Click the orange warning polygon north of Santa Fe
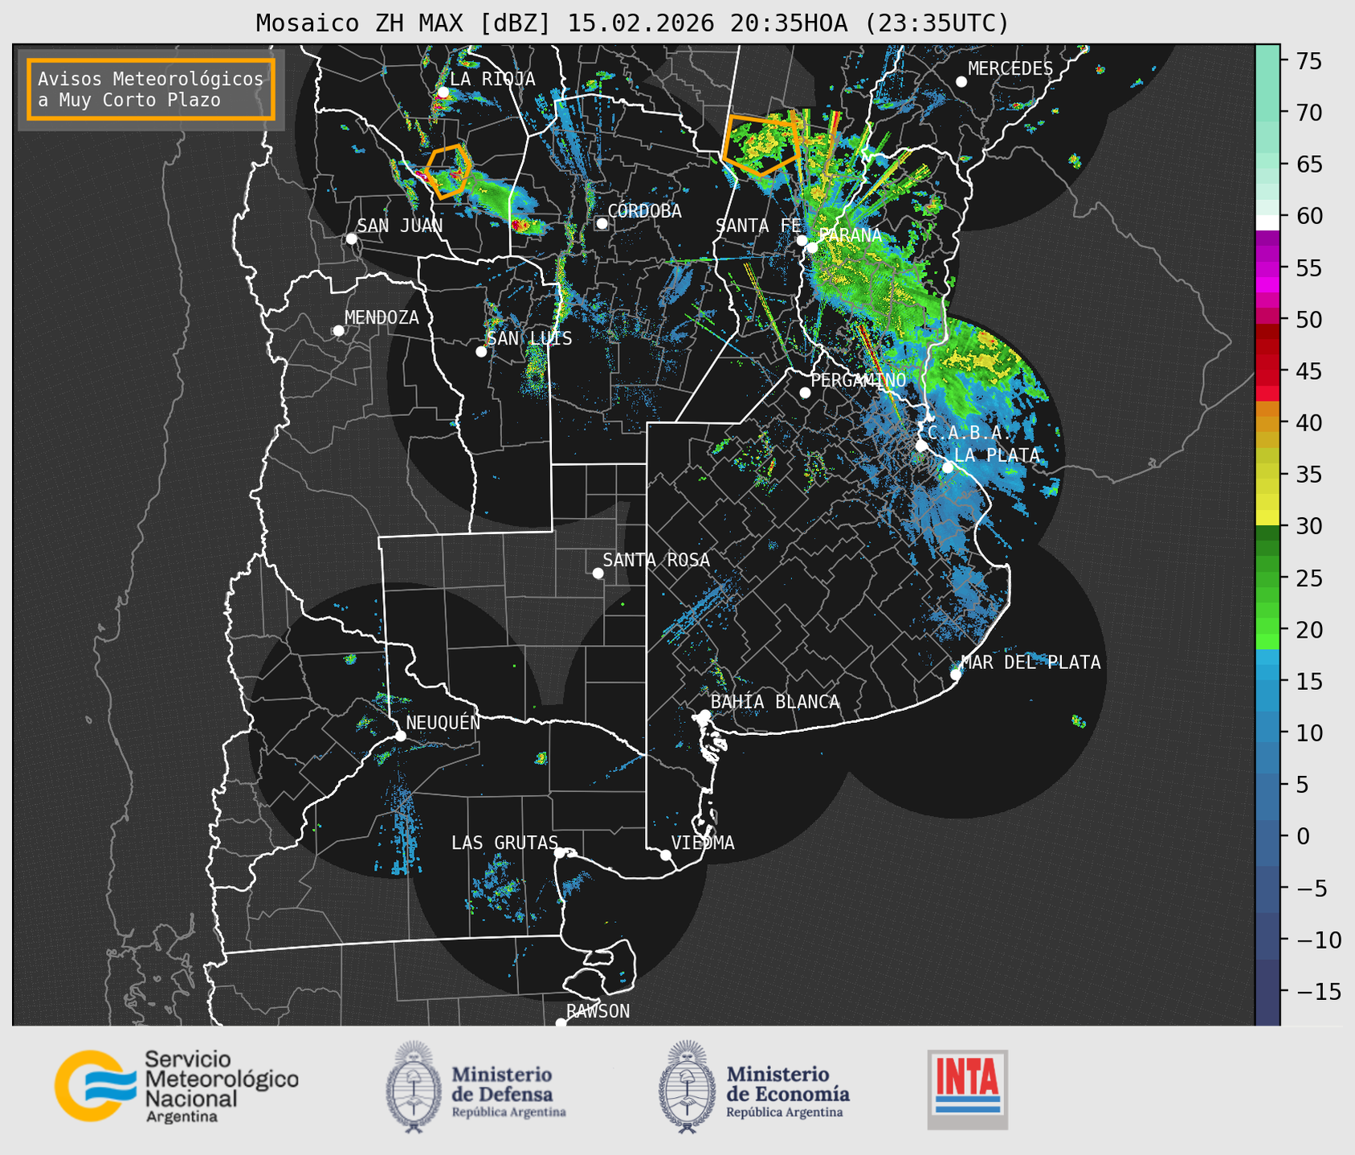Image resolution: width=1355 pixels, height=1155 pixels. [x=761, y=145]
